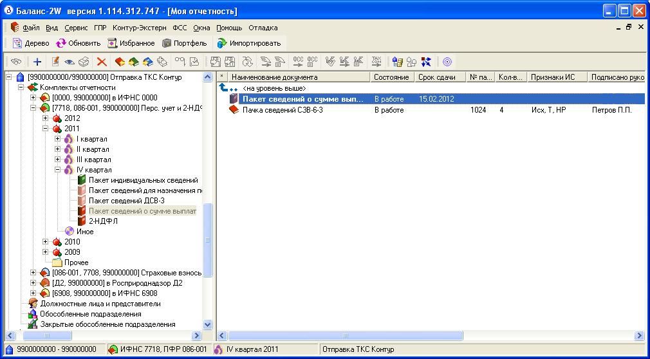Viewport: 650px width, 359px height.
Task: Click the pencil Edit document icon
Action: [55, 62]
